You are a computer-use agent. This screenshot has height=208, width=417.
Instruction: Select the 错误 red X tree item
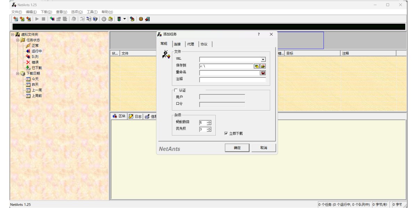pos(35,62)
